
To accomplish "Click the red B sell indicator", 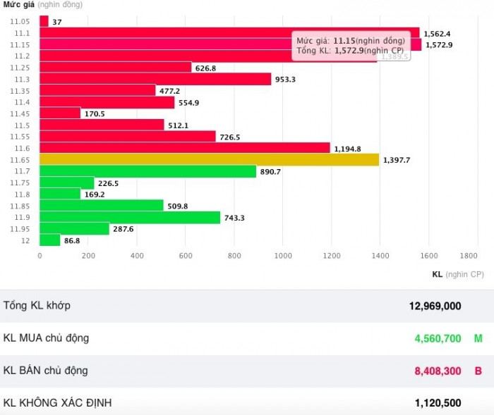I will pyautogui.click(x=478, y=371).
